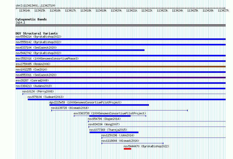233x159 pixels.
Task: Click the blue bar under nsv979104
Action: pyautogui.click(x=127, y=99)
